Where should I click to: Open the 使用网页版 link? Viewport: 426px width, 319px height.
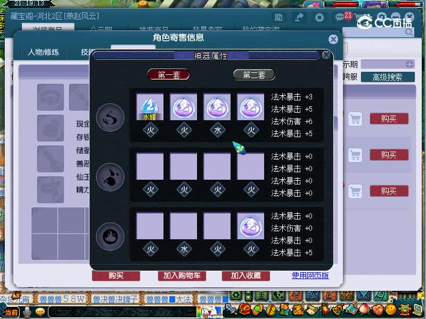310,275
